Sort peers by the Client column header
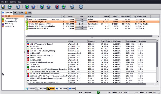This screenshot has width=161, height=94. tap(78, 41)
